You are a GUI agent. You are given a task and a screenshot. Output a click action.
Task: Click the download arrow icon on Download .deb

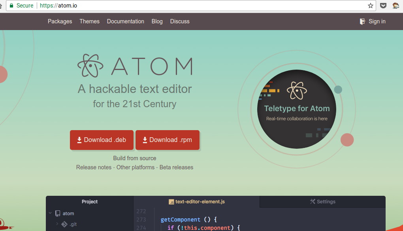(80, 140)
